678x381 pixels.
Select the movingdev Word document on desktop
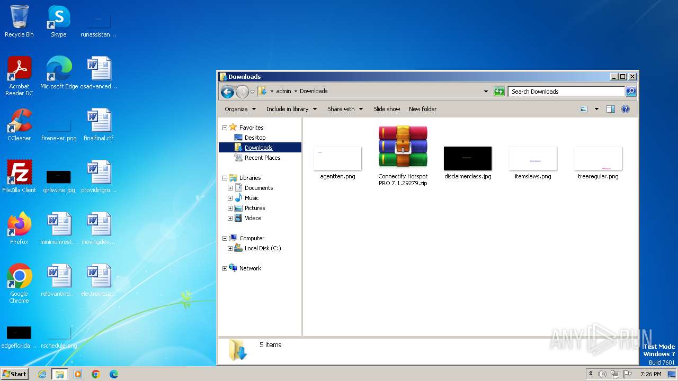[x=99, y=228]
